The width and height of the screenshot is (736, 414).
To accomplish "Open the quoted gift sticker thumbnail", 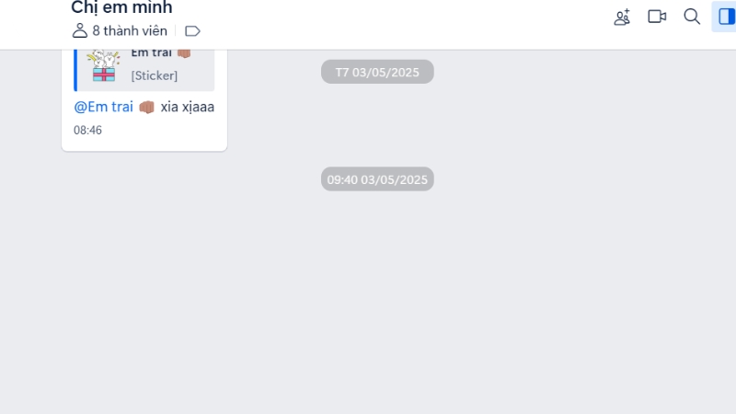I will tap(104, 66).
